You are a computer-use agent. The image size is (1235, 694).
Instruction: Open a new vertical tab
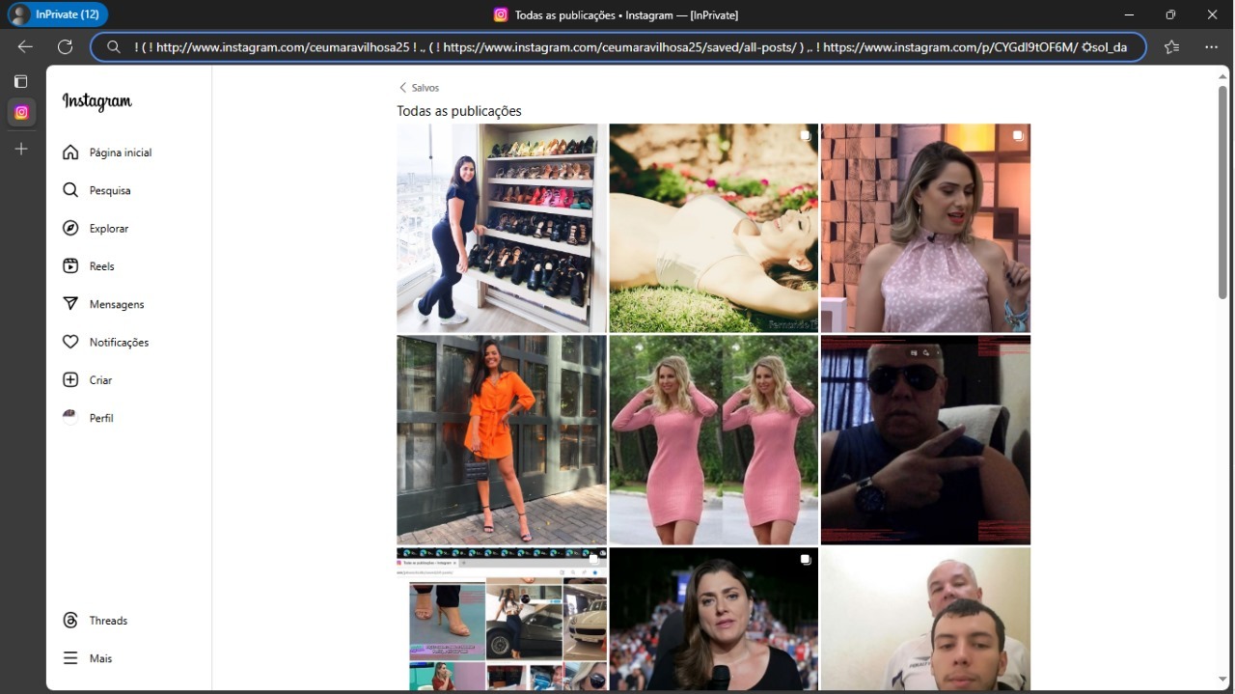pyautogui.click(x=21, y=150)
